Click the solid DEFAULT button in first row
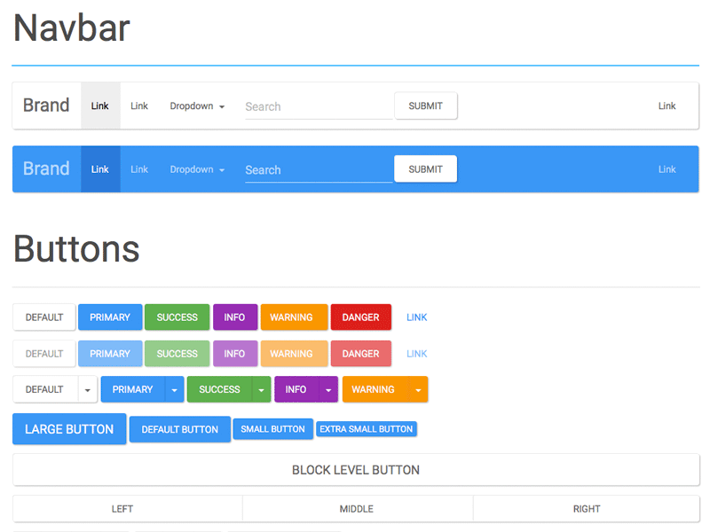710x532 pixels. (43, 317)
